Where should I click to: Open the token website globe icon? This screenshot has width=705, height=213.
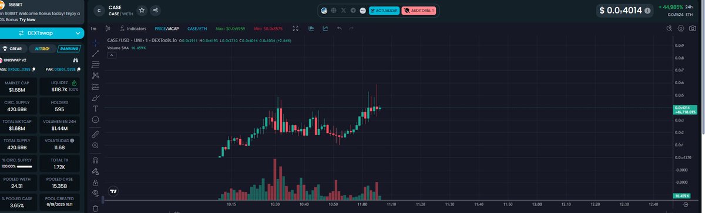[x=333, y=11]
